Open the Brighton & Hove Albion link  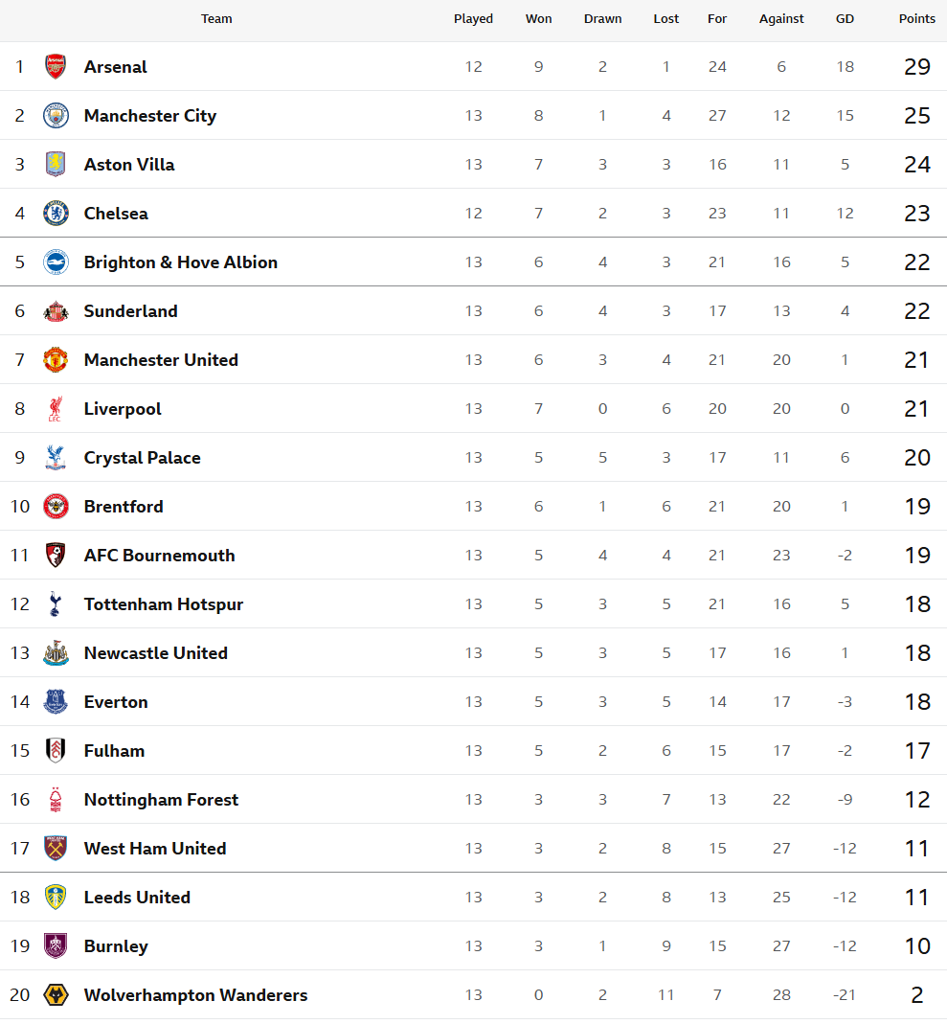[180, 262]
